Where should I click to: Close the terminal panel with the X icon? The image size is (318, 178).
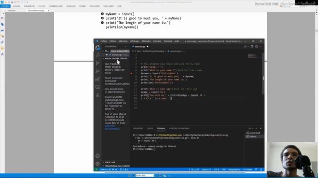261,129
